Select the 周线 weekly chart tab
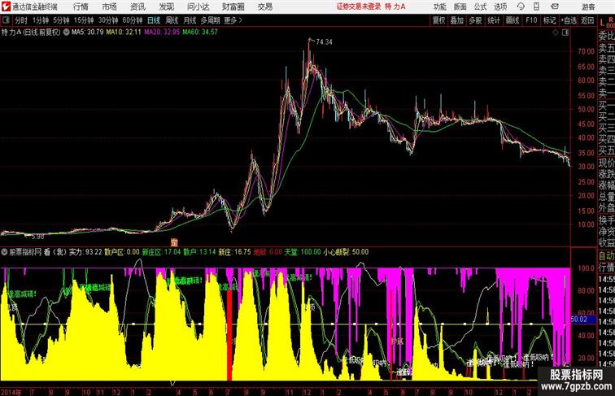The image size is (615, 396). [x=172, y=20]
